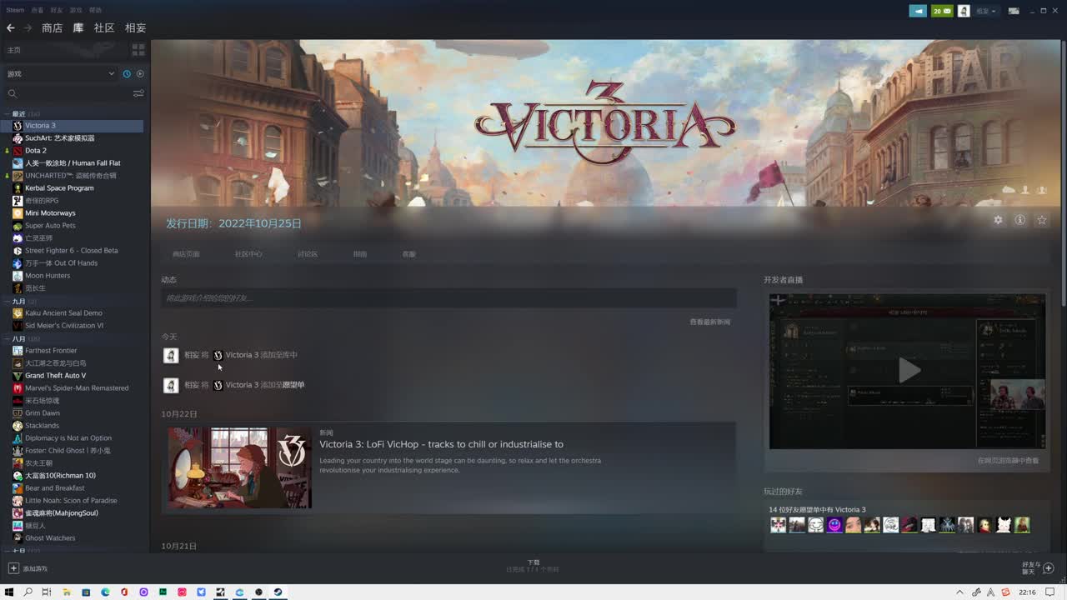Viewport: 1067px width, 600px height.
Task: Click the activity post input field
Action: point(448,297)
